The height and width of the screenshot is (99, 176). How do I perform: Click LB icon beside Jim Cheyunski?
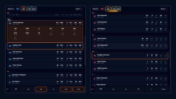95,46
